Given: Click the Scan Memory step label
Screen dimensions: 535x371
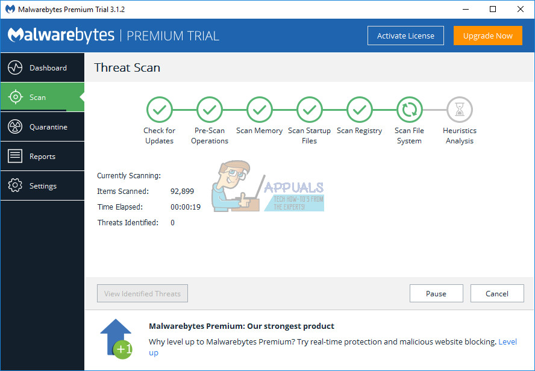Looking at the screenshot, I should coord(259,131).
